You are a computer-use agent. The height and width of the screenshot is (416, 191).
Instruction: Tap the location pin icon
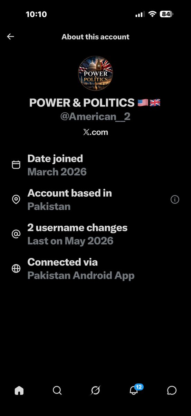click(16, 200)
